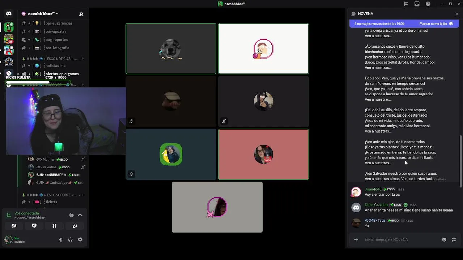Open the MILEOS server icon
463x260 pixels.
tap(9, 62)
